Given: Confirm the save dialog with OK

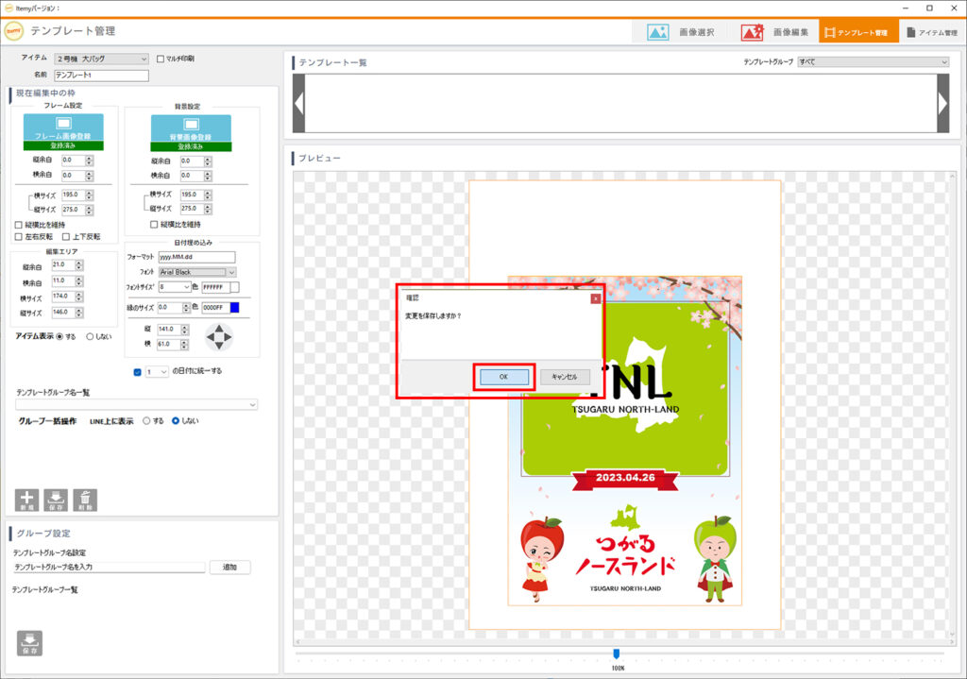Looking at the screenshot, I should (x=503, y=376).
